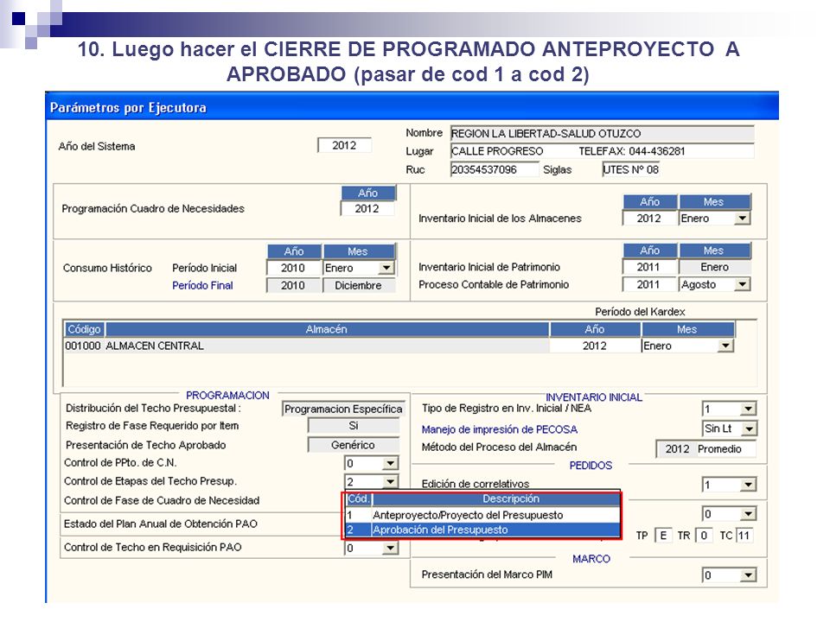Click the Período Final label
The height and width of the screenshot is (622, 830).
click(x=202, y=286)
